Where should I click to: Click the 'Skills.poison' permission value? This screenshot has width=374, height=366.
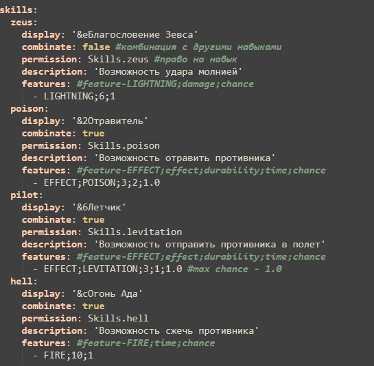click(124, 146)
